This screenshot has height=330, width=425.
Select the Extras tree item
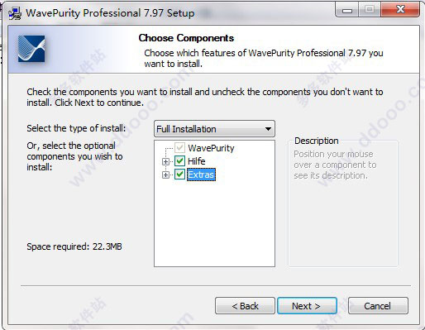201,175
